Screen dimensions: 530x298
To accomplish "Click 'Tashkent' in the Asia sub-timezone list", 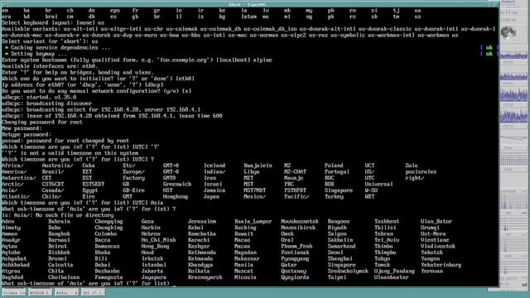I will point(387,221).
